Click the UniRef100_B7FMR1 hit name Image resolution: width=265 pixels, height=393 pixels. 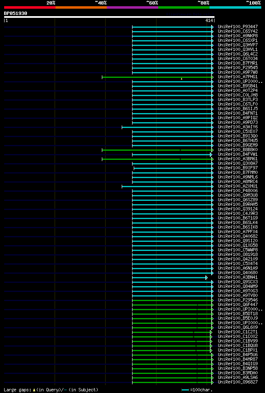click(238, 63)
